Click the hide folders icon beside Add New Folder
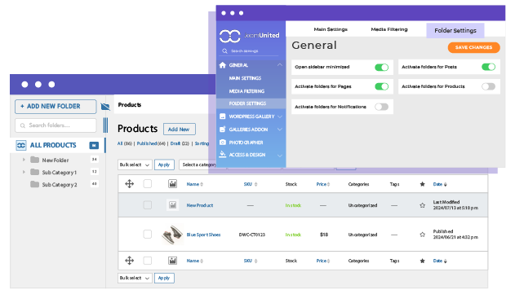 [x=105, y=107]
